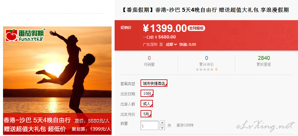Click the 全网最低 badge icon
Image resolution: width=298 pixels, height=136 pixels.
pyautogui.click(x=196, y=28)
